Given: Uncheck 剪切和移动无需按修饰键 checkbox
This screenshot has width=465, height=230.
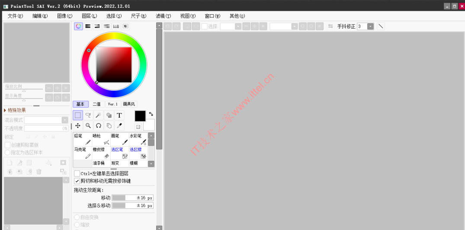Looking at the screenshot, I should tap(77, 181).
